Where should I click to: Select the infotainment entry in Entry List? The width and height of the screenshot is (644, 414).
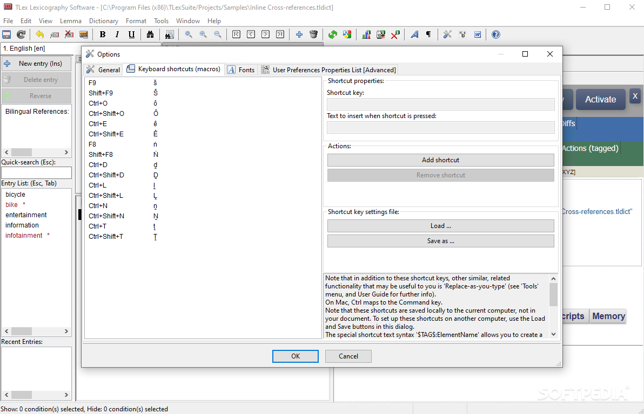click(x=24, y=235)
